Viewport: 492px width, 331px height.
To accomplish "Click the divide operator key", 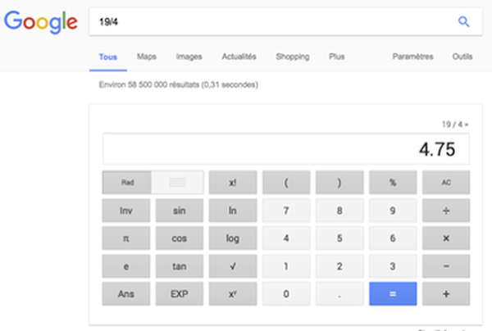I will click(446, 211).
